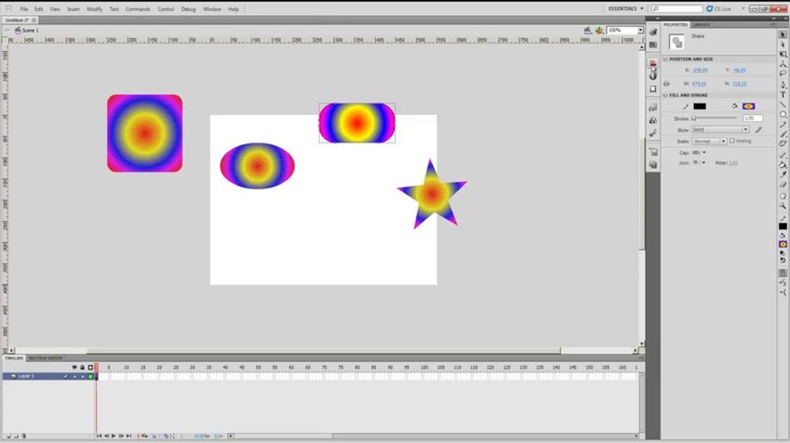Click Delete layer trash icon
790x443 pixels.
(x=24, y=436)
